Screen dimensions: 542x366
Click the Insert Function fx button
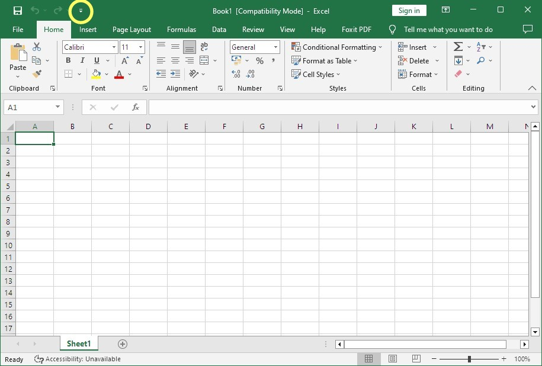(x=136, y=107)
